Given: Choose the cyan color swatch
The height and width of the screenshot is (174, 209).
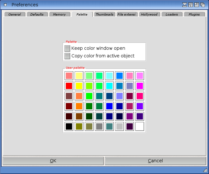Looking at the screenshot, I should tap(109, 86).
